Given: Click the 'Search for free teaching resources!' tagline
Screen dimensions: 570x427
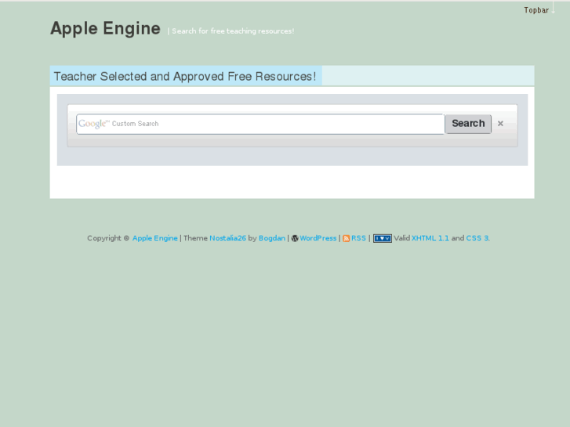Looking at the screenshot, I should pyautogui.click(x=233, y=31).
